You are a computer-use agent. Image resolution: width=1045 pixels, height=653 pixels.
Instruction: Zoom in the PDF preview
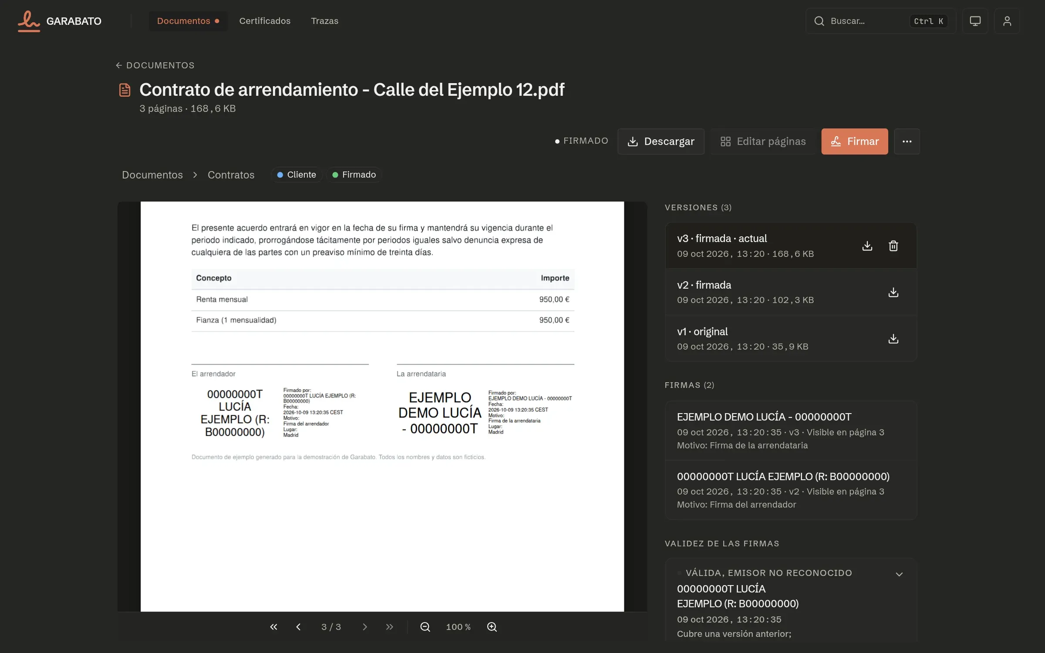click(492, 627)
